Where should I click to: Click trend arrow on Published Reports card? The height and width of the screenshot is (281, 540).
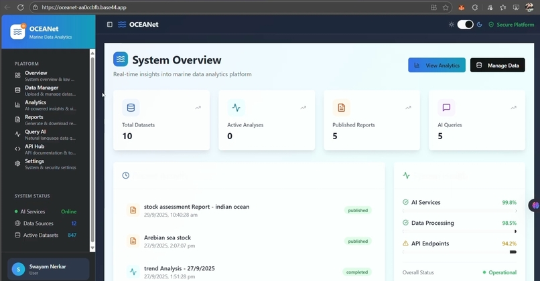coord(408,108)
